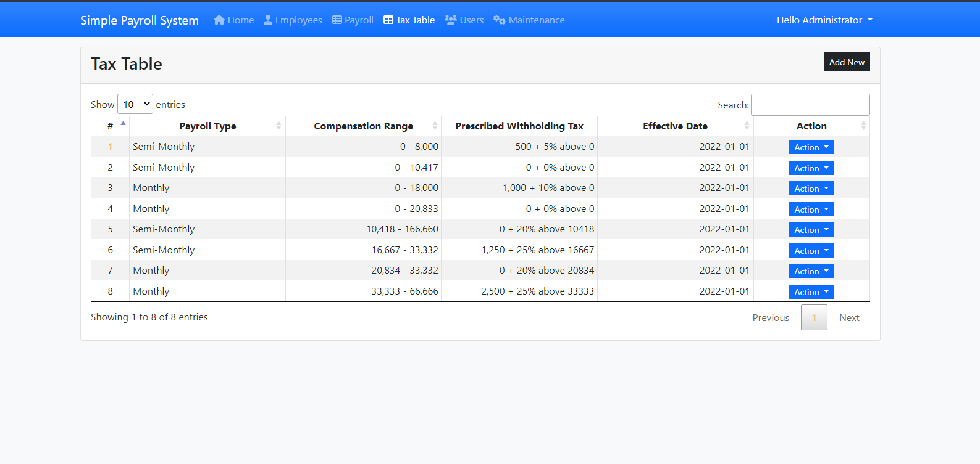Go to Next page of entries
Viewport: 980px width, 464px height.
coord(848,318)
